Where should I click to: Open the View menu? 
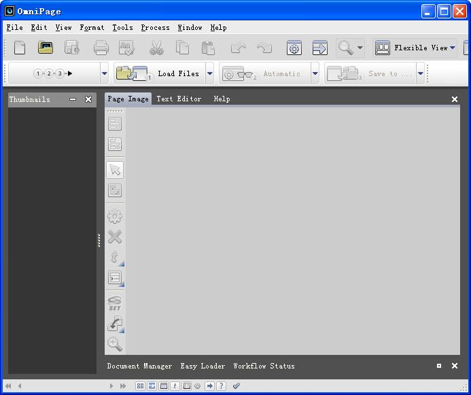click(x=63, y=27)
